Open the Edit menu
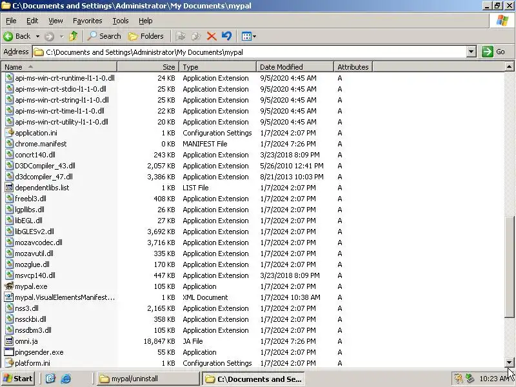 click(32, 21)
